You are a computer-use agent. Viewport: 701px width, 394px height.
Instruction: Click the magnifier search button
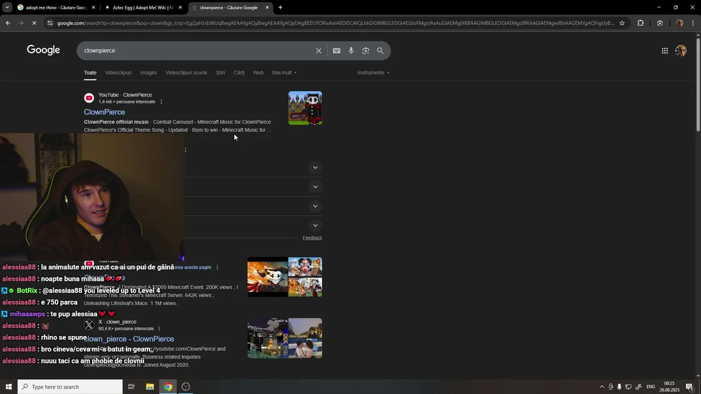(380, 51)
